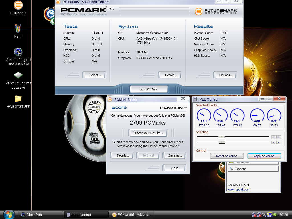Click the Version 1.0.5.3 text
Screen dimensions: 292x219
tap(238, 185)
